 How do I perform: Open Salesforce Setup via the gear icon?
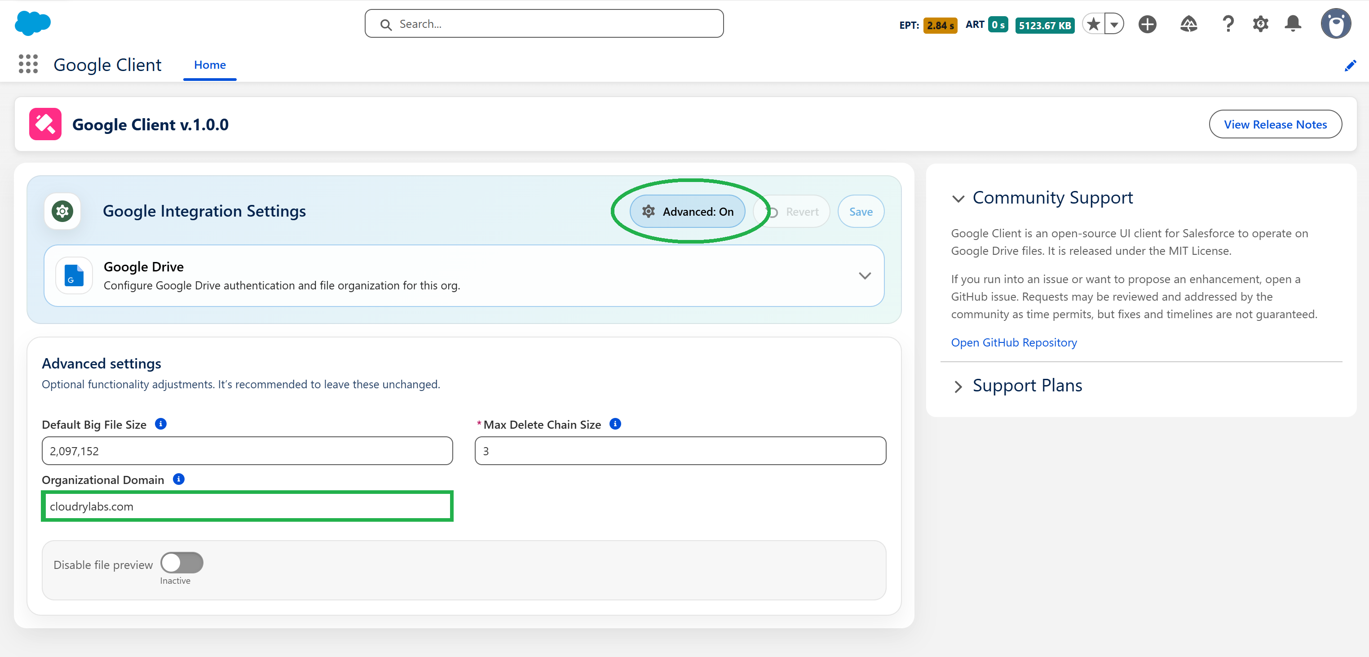click(x=1261, y=24)
